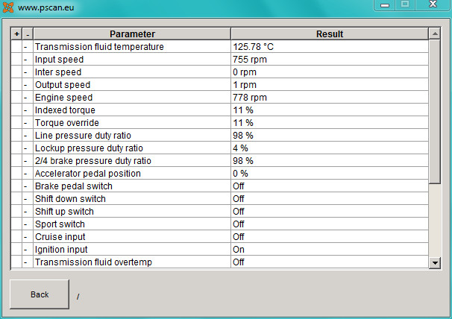Click the pscan.eu app icon in title bar

tap(7, 7)
